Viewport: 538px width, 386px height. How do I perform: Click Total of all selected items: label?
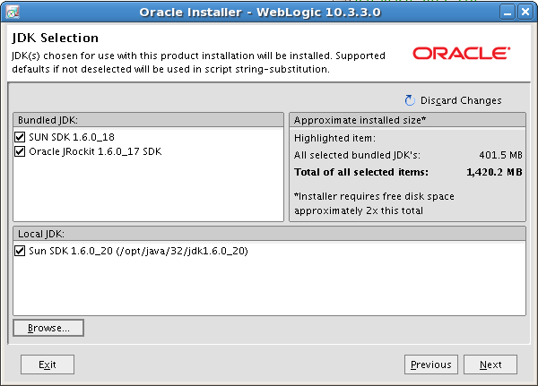(361, 172)
